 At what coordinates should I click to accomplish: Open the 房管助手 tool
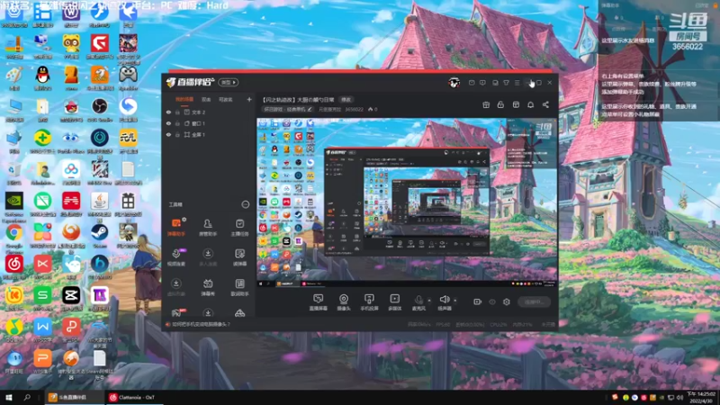[208, 227]
